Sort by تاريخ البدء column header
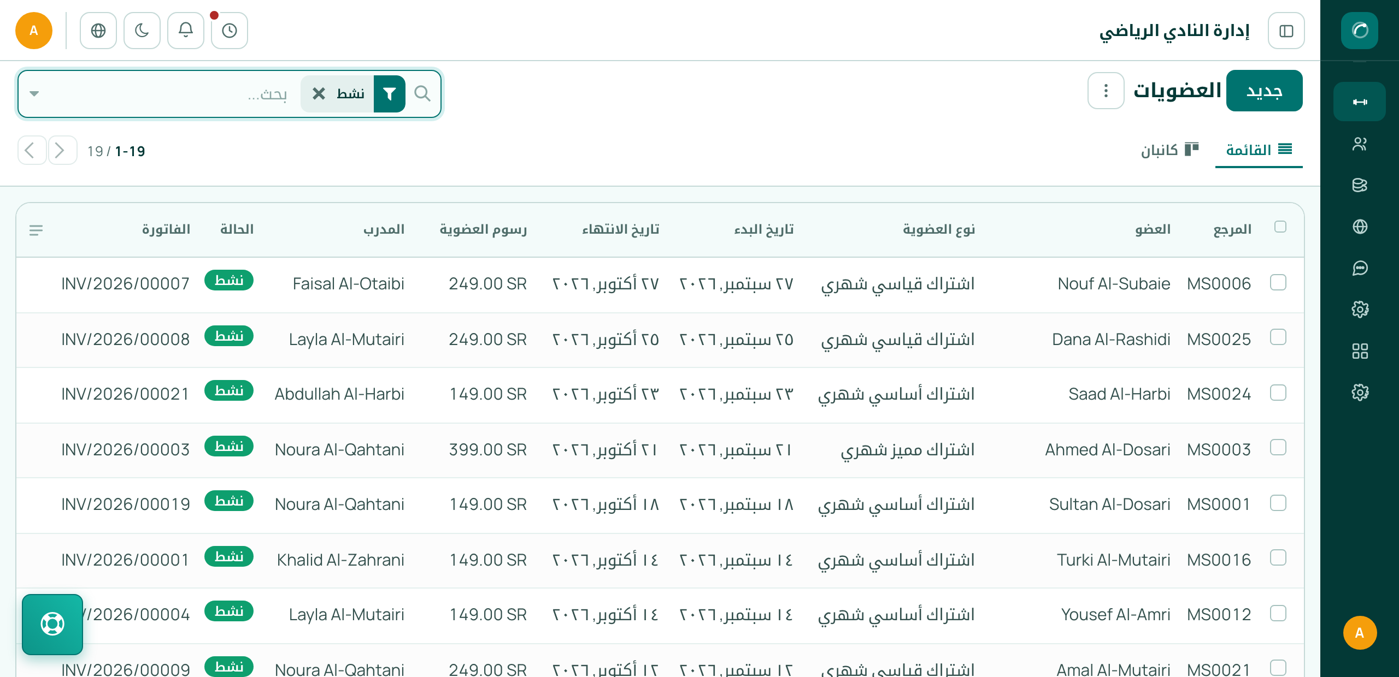This screenshot has width=1399, height=677. (764, 229)
